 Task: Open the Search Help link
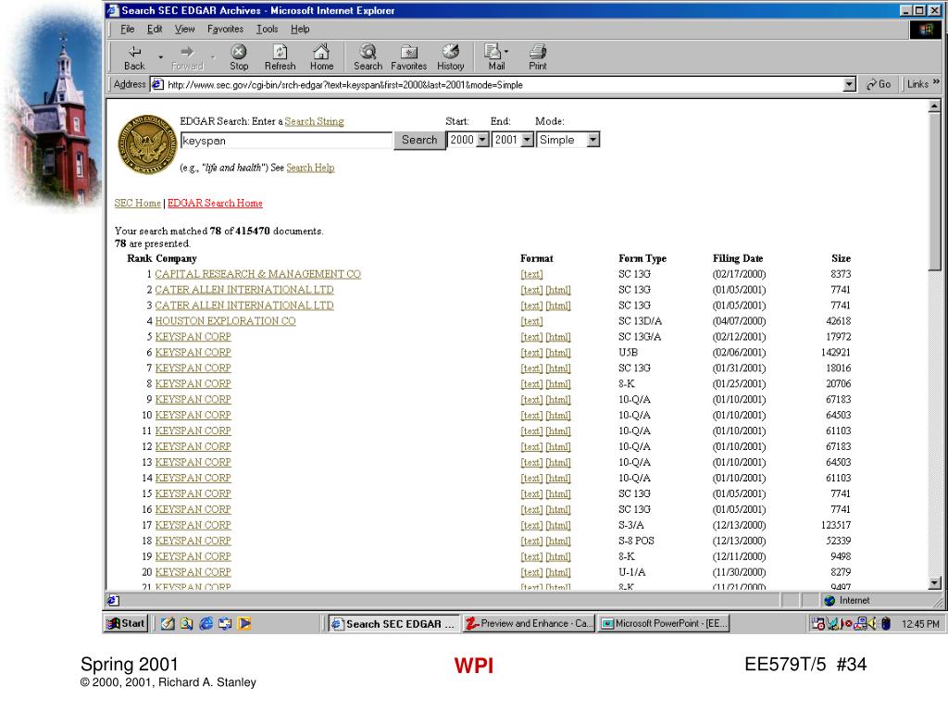[310, 168]
